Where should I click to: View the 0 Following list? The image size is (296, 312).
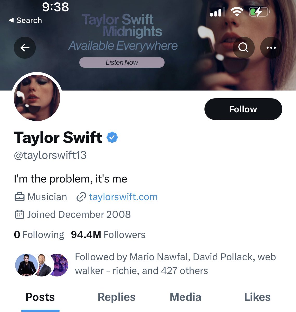pyautogui.click(x=39, y=235)
